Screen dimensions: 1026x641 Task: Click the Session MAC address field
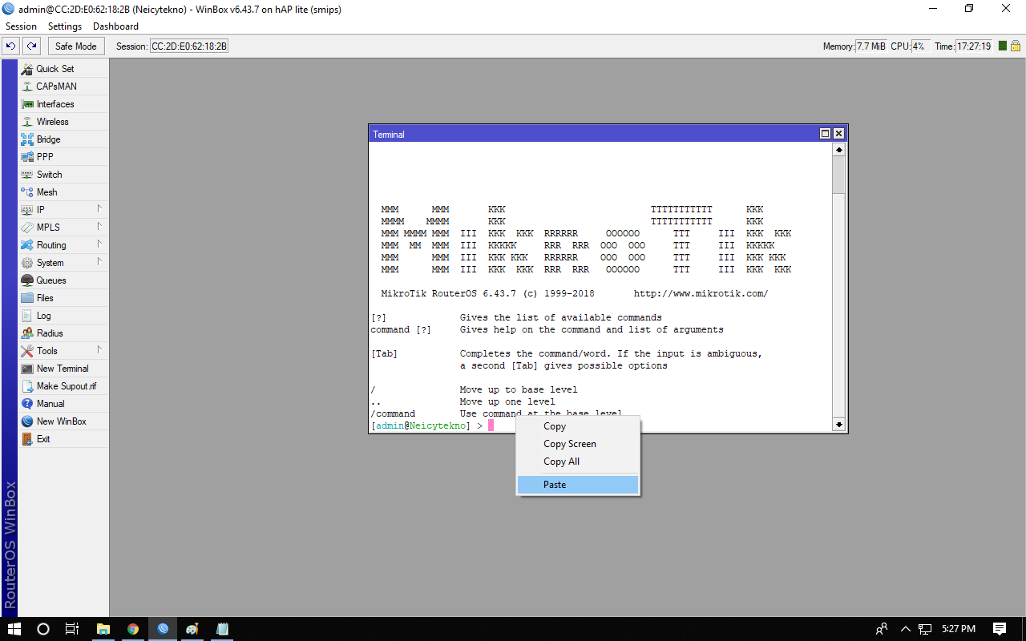[x=189, y=46]
